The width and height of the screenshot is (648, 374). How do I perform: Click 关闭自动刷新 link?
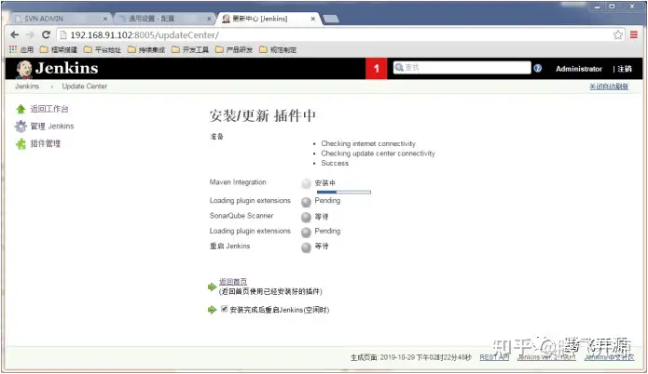609,87
